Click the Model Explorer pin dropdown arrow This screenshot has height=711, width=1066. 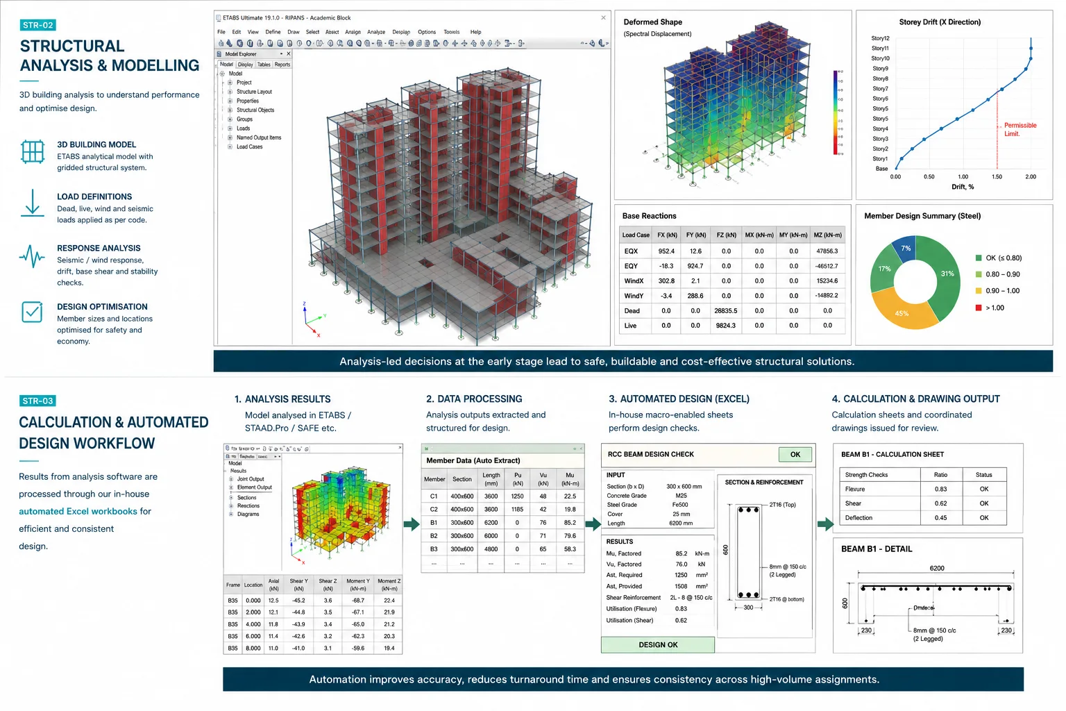pos(281,53)
